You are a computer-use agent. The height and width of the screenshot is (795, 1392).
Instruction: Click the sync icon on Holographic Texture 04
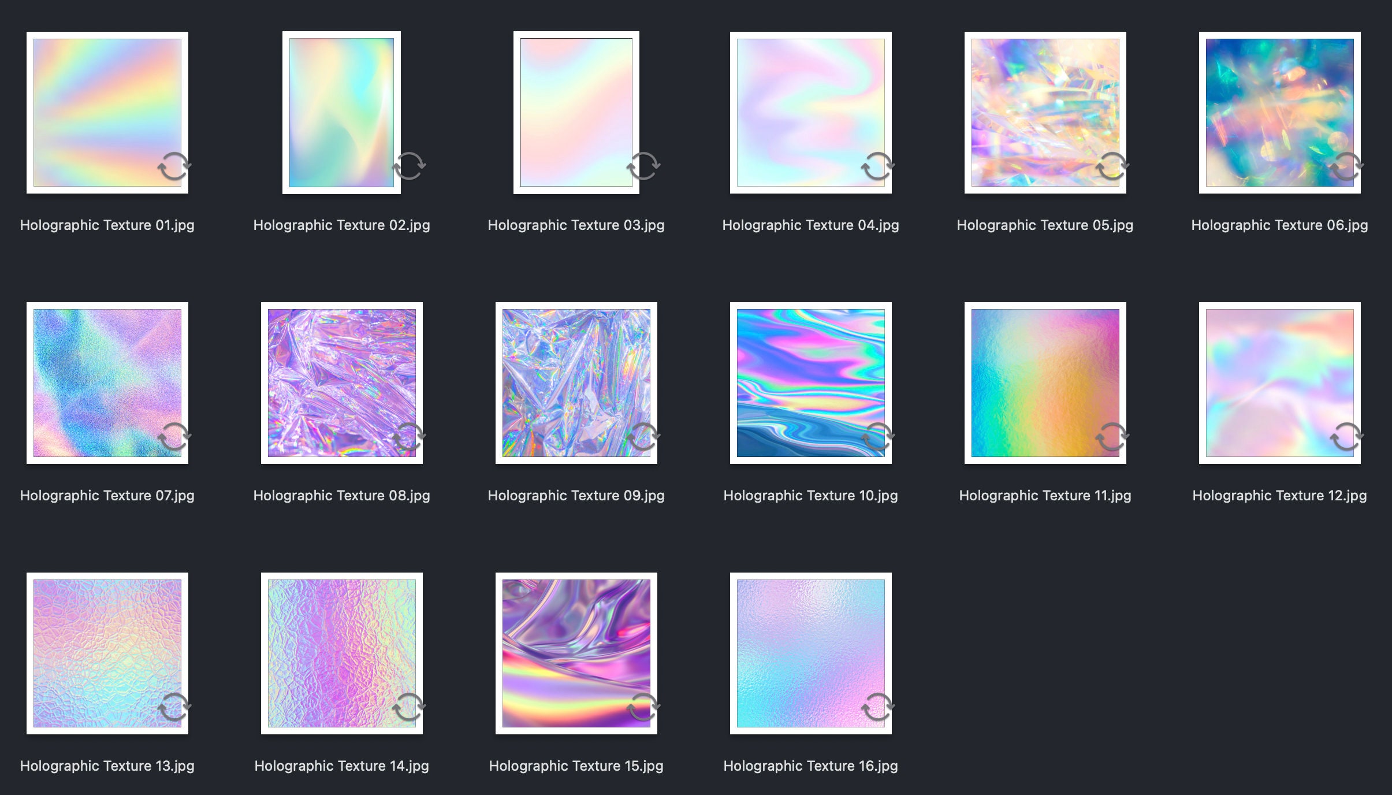tap(878, 166)
